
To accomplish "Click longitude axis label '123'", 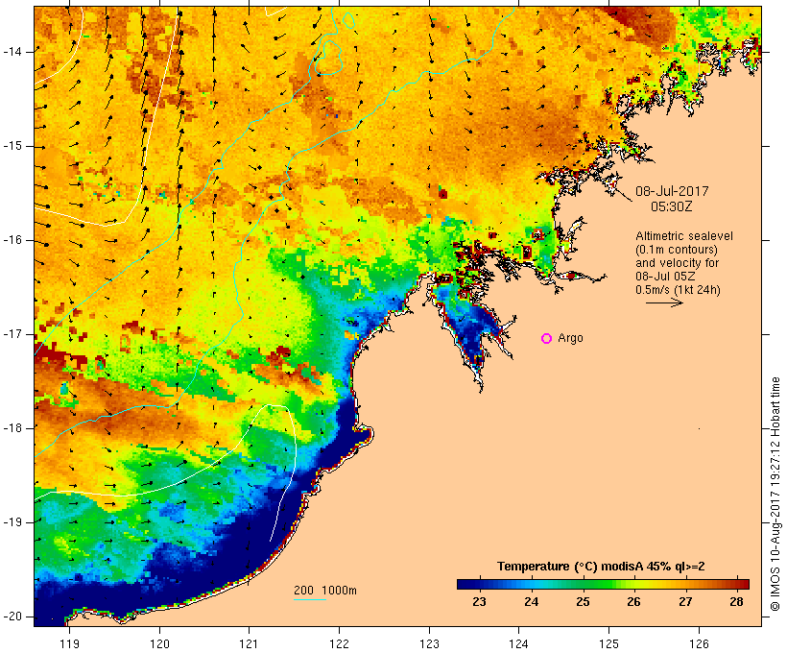I will 429,643.
